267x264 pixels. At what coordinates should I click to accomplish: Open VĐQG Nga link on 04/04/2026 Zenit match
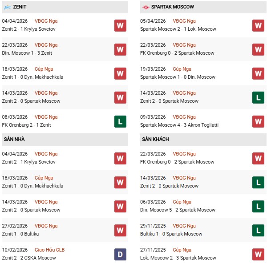pyautogui.click(x=46, y=21)
